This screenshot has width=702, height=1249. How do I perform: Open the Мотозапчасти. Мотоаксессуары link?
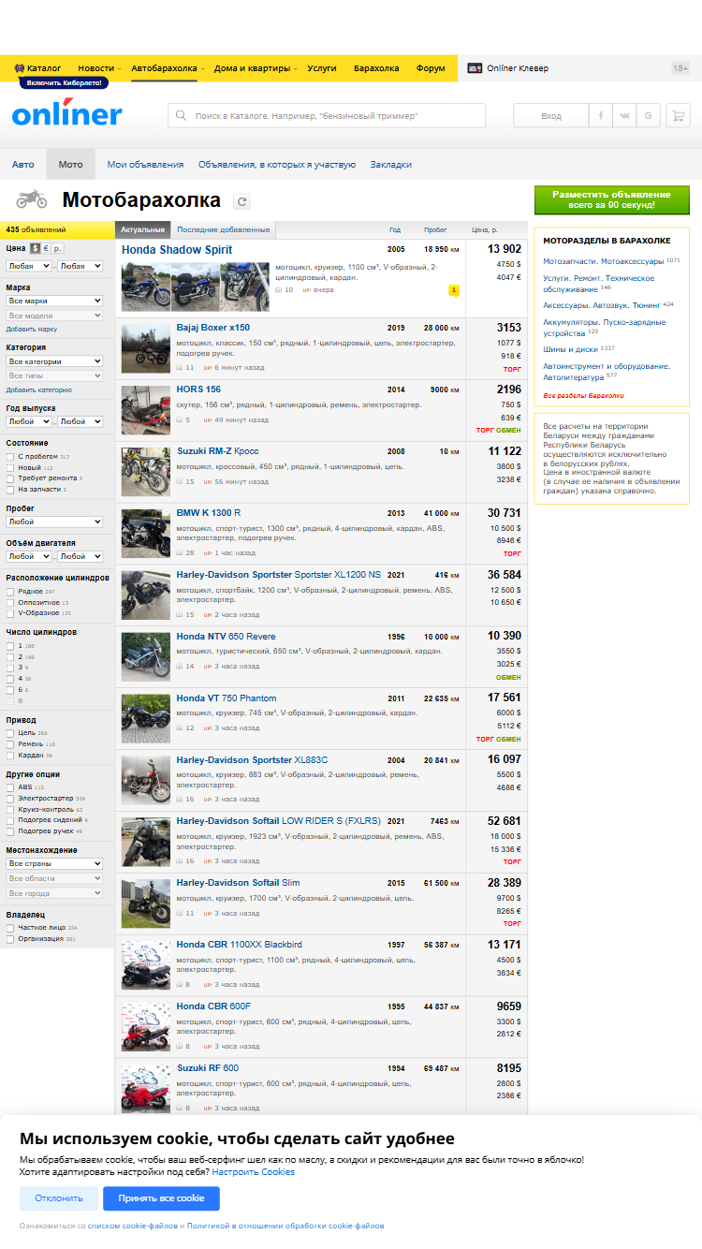click(x=604, y=261)
